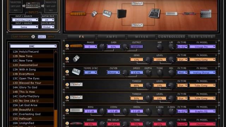
Task: Select the Vetta Comp pedal in signal chain
Action: pos(94,14)
